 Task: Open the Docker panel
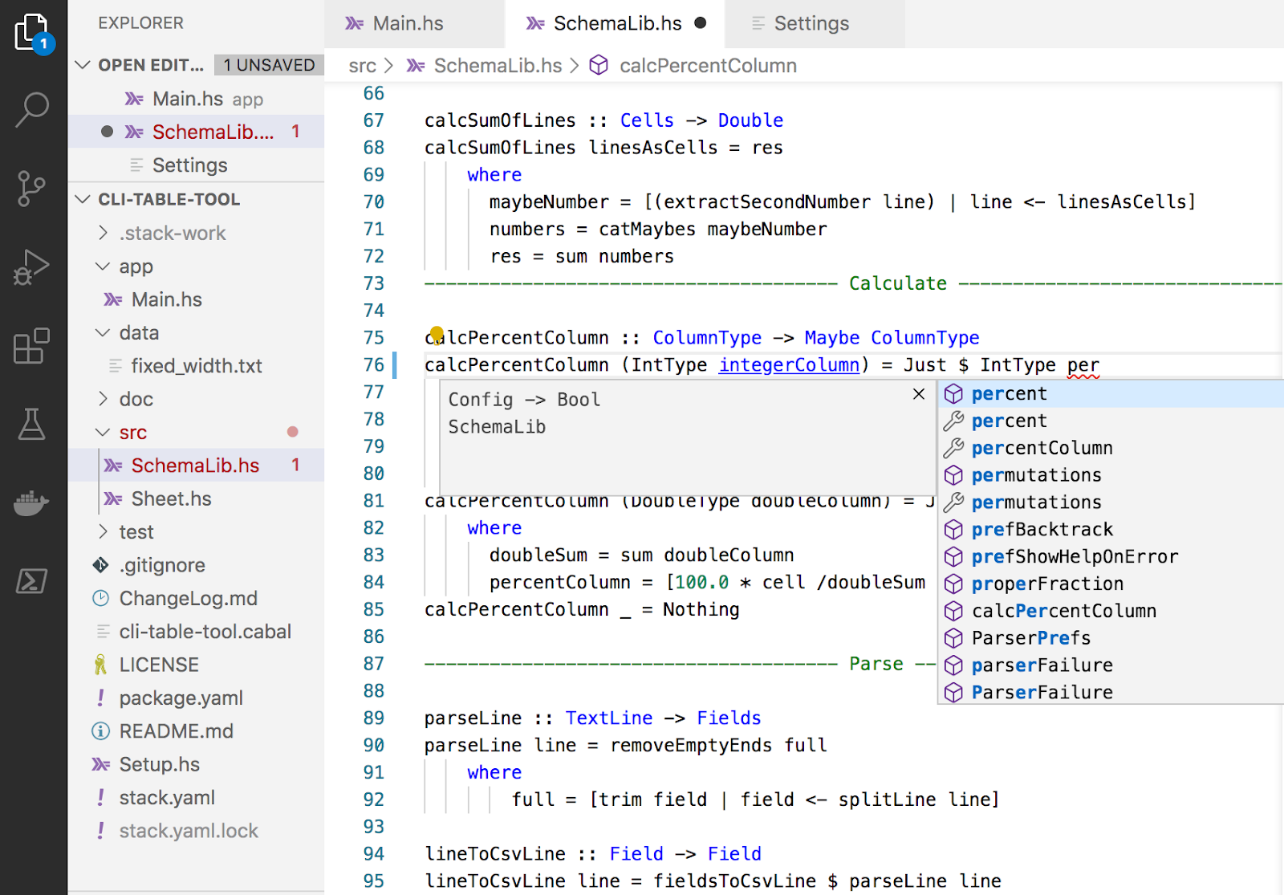point(32,502)
